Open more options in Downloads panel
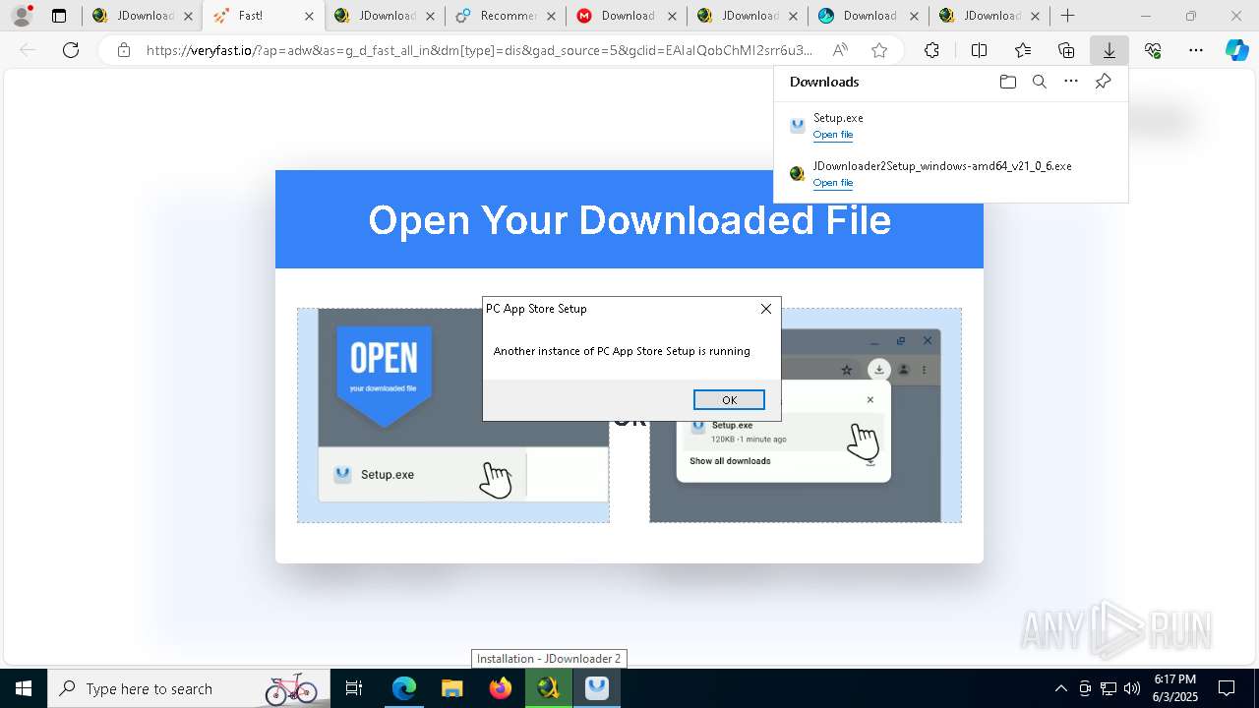 click(1071, 82)
